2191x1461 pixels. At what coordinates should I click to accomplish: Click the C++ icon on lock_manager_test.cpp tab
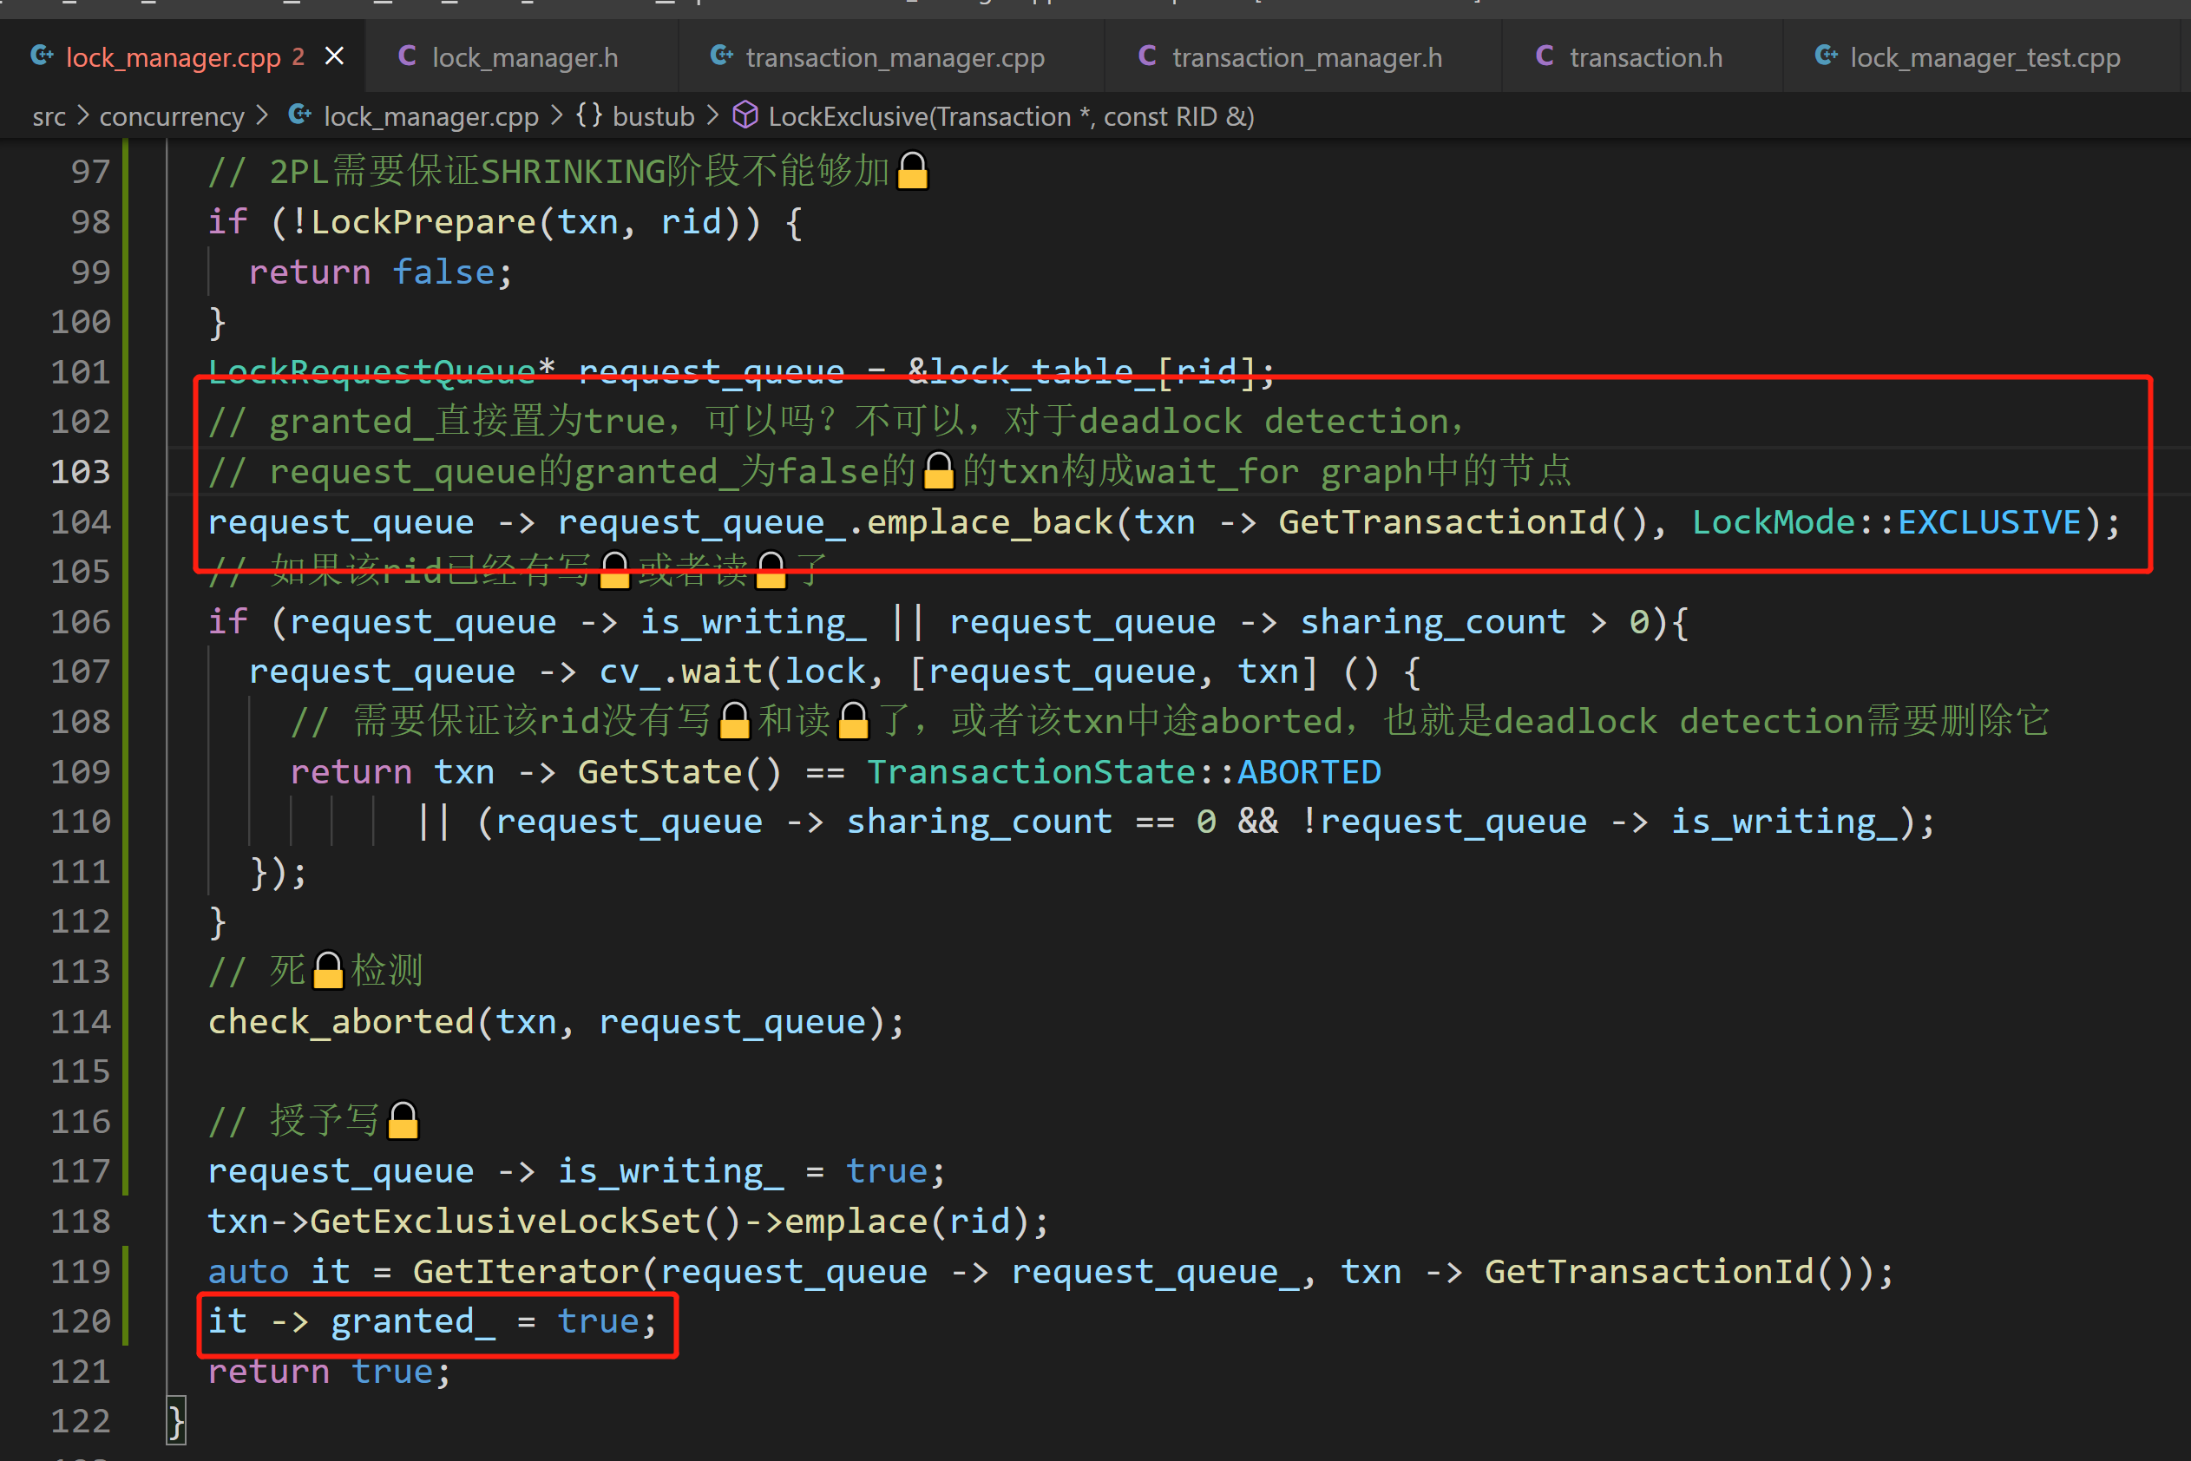pyautogui.click(x=1826, y=56)
